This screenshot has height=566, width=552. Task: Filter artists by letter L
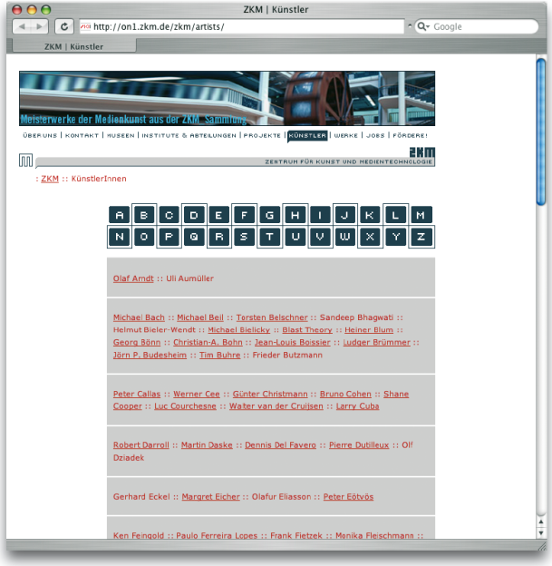(395, 215)
